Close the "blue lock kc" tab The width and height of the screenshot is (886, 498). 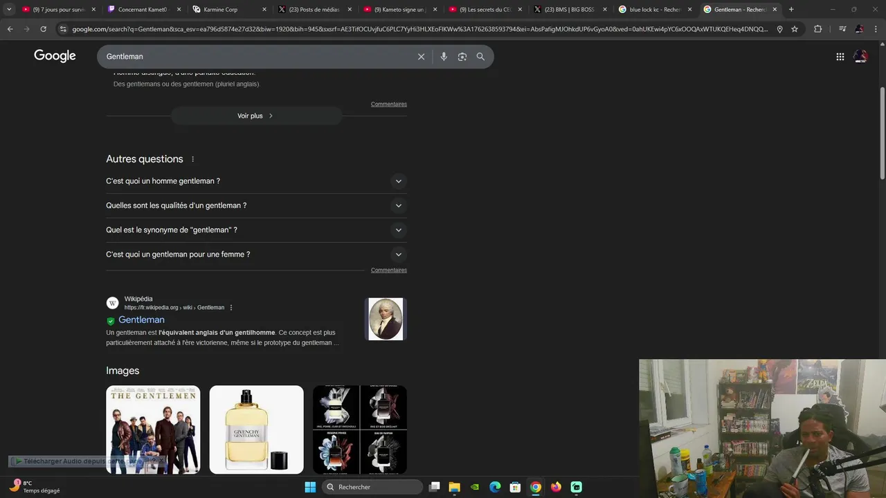point(689,10)
